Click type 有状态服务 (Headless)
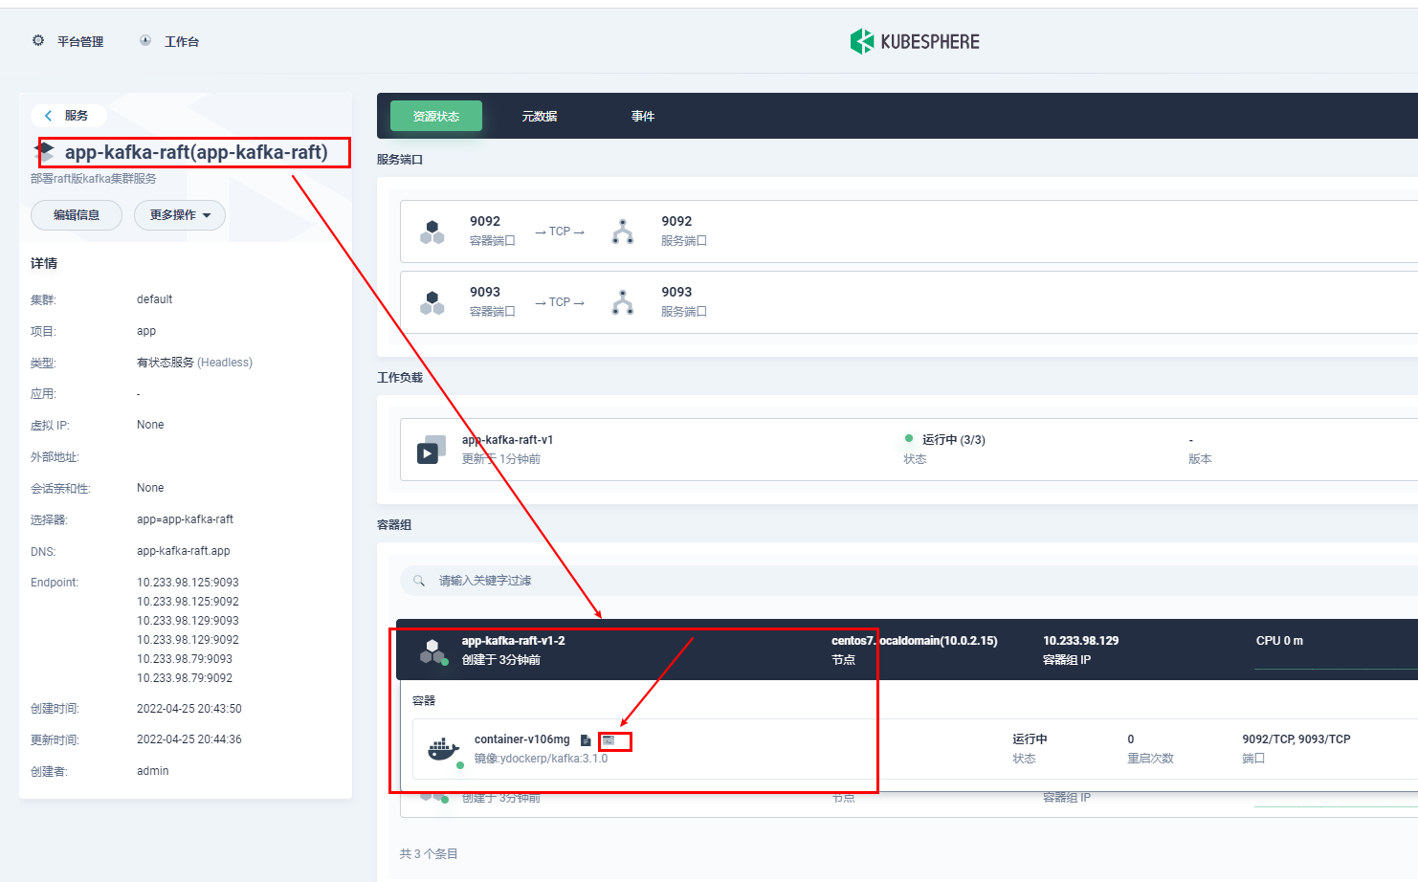 point(194,363)
